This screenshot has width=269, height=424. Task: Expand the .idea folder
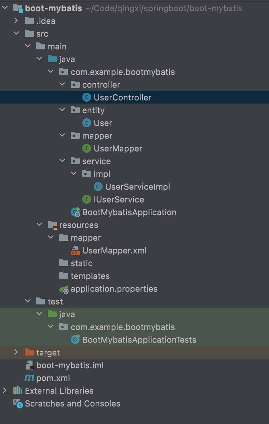tap(16, 21)
